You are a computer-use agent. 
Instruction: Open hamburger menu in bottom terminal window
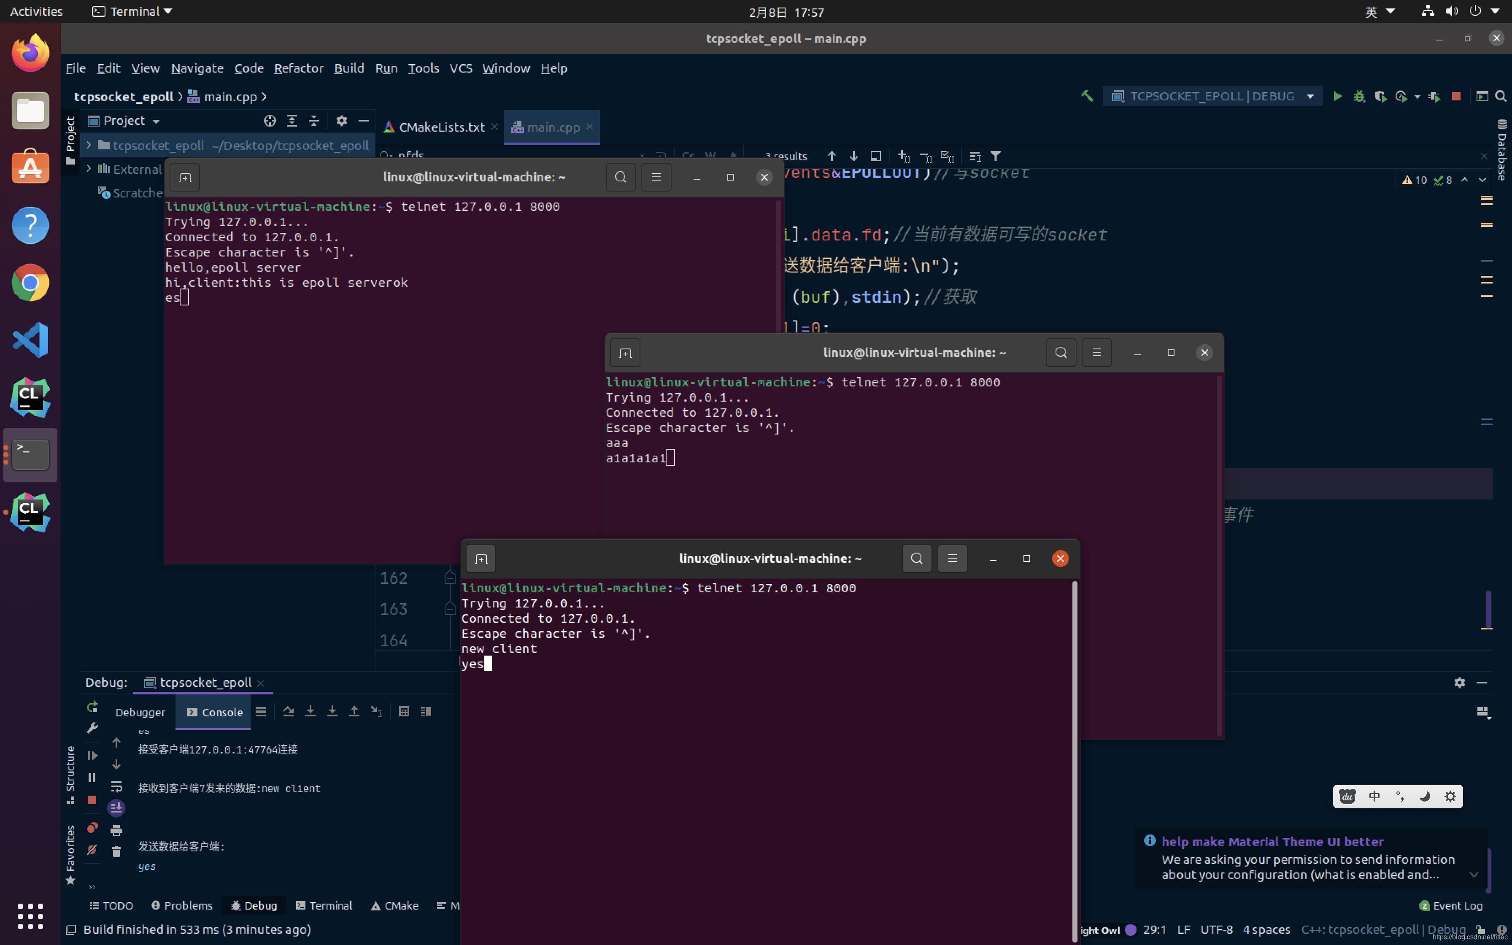tap(952, 558)
